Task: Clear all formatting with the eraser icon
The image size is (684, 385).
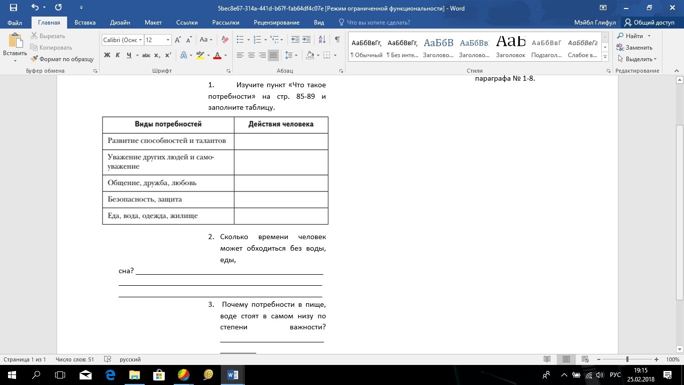Action: [225, 40]
